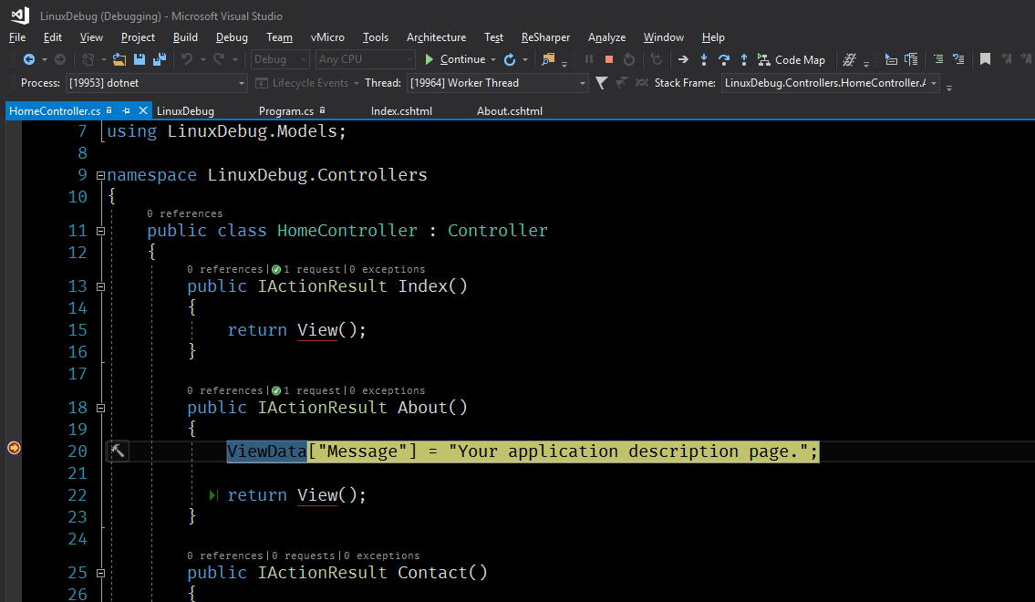
Task: Collapse the HomeController class block
Action: pos(100,231)
